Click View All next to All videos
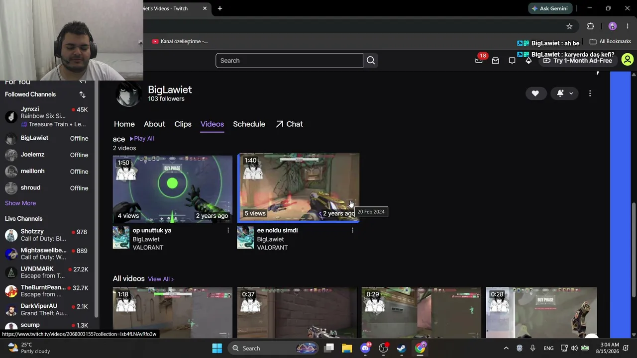This screenshot has width=637, height=358. pos(161,279)
